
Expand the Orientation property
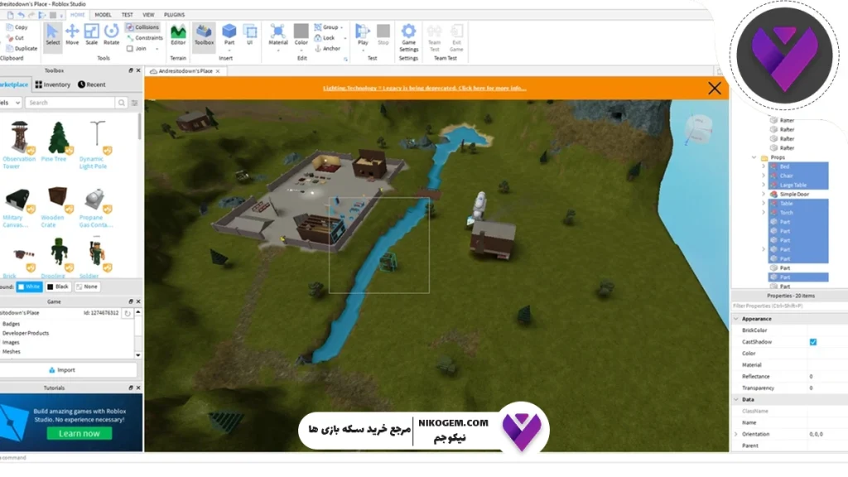736,434
